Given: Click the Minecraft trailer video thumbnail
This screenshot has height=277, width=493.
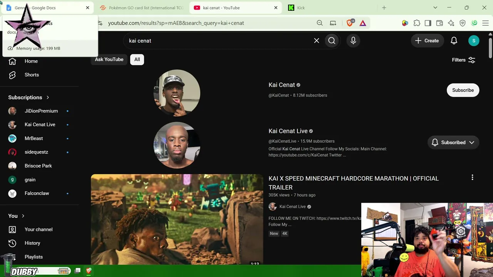Looking at the screenshot, I should (x=177, y=219).
